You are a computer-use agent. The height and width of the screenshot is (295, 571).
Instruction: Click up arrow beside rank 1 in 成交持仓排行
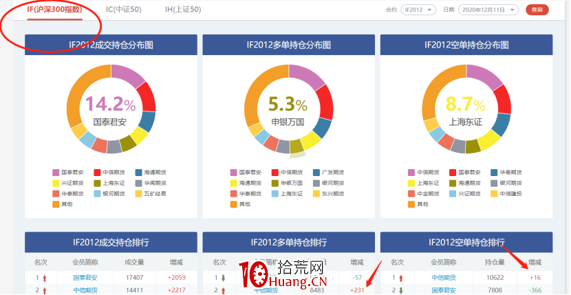(45, 278)
